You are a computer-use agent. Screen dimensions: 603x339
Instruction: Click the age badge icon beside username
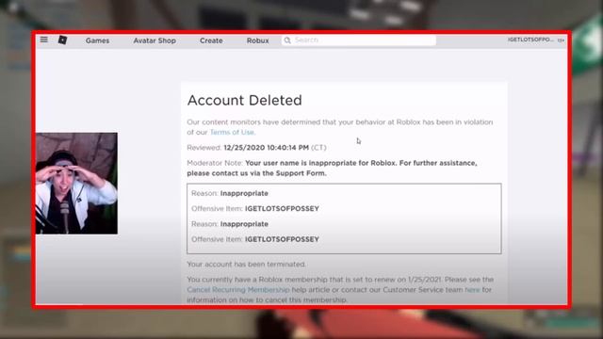pyautogui.click(x=561, y=40)
